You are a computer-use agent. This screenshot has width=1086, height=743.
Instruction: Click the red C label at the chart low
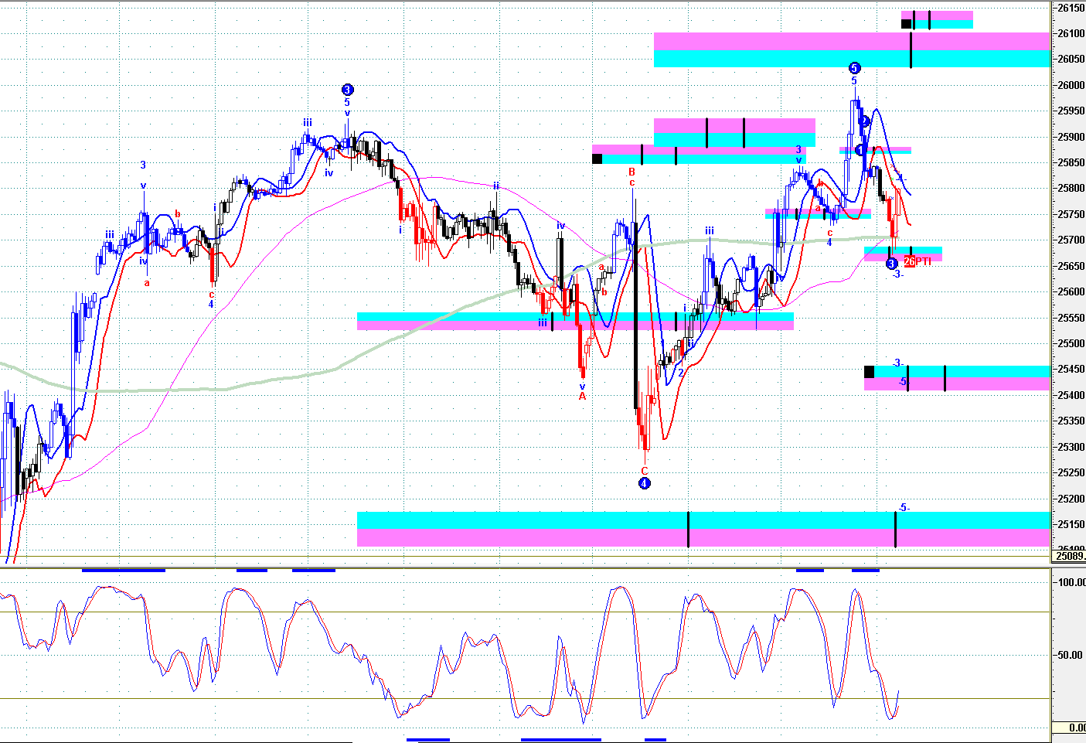pos(644,471)
